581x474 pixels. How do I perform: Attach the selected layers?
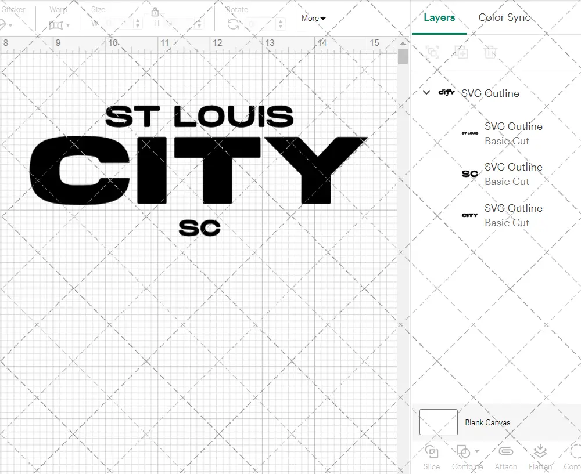505,457
